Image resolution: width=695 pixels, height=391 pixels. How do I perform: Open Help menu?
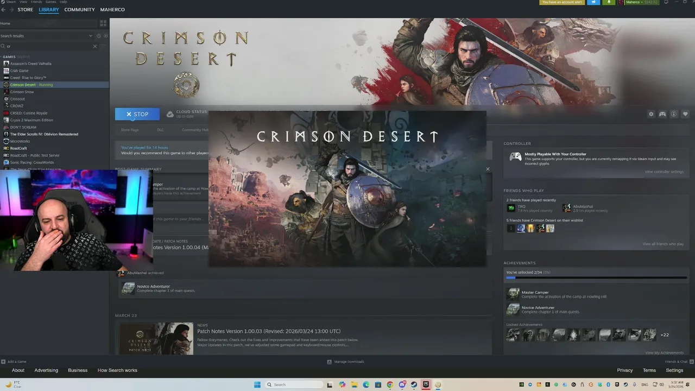tap(64, 2)
